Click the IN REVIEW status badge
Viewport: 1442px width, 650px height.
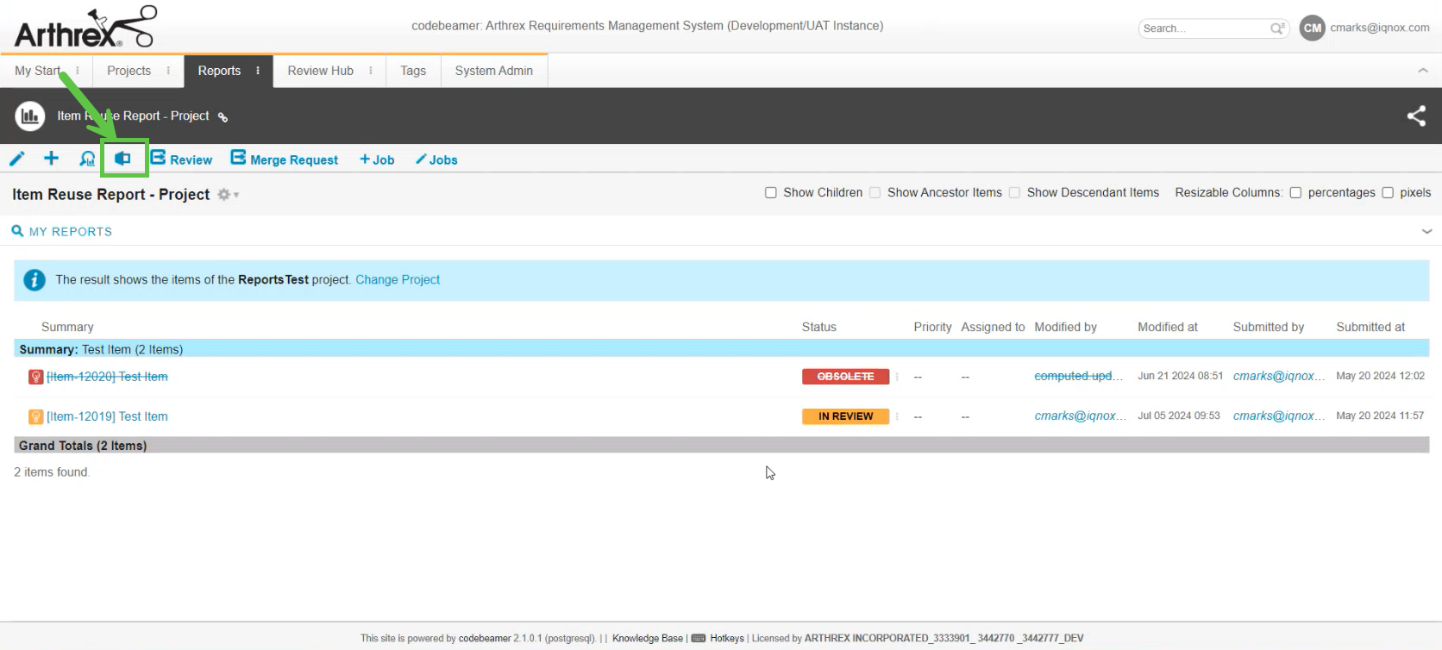845,416
